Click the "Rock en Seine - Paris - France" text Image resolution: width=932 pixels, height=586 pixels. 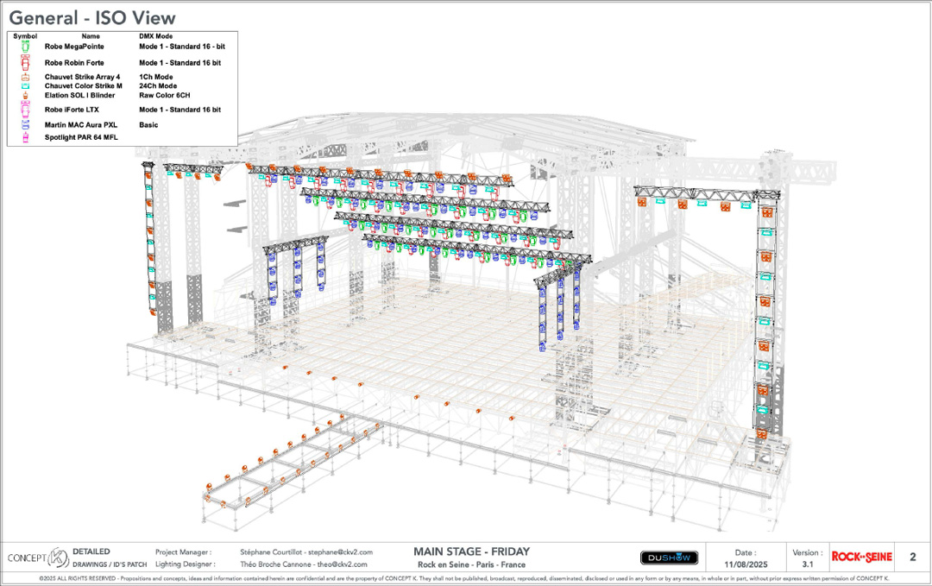click(471, 564)
